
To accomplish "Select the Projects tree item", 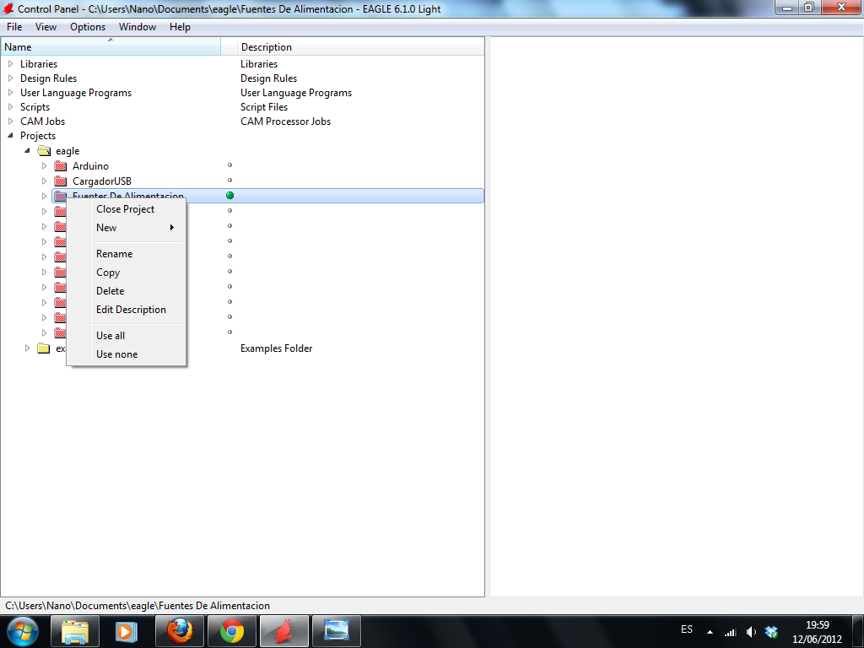I will click(38, 136).
